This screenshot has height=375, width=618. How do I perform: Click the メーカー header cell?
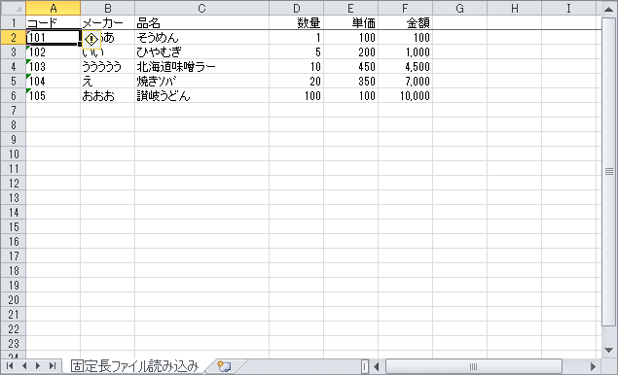click(x=108, y=22)
